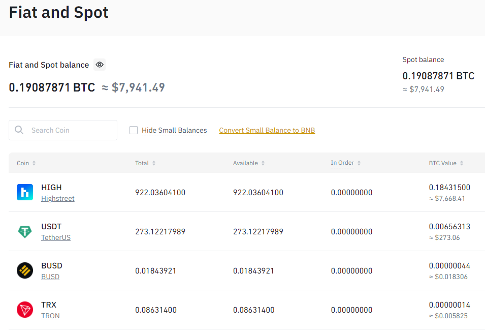
Task: Click the TRX ticker text
Action: [x=49, y=305]
